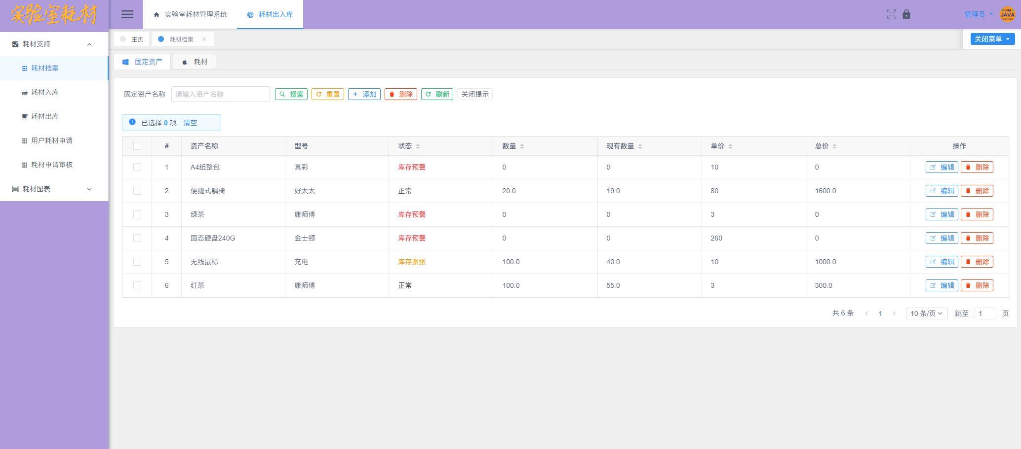The height and width of the screenshot is (449, 1021).
Task: Click the lock screen icon
Action: [906, 14]
